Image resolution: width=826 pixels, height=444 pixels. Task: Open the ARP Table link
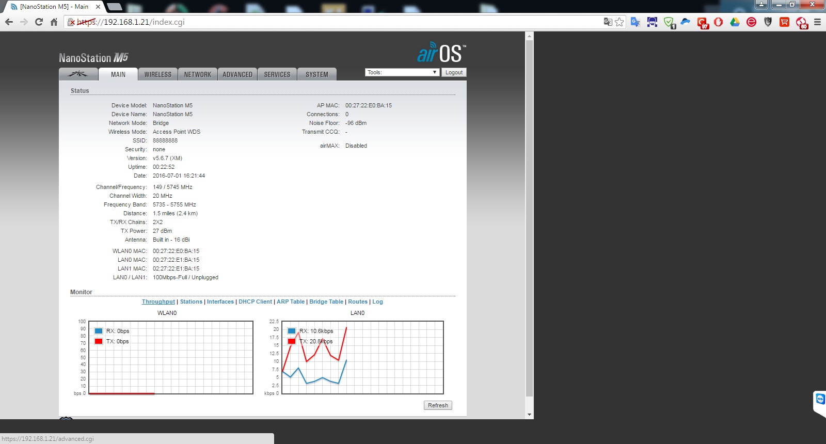pyautogui.click(x=291, y=302)
